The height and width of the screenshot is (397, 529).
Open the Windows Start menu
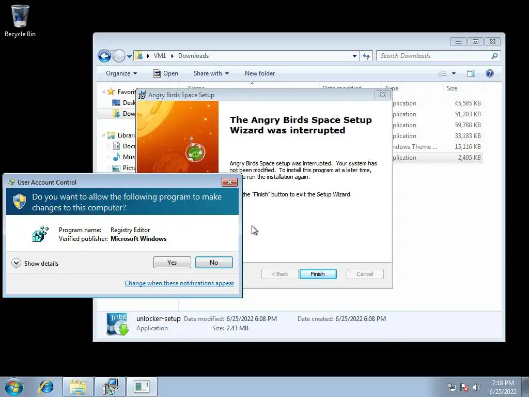[x=14, y=387]
